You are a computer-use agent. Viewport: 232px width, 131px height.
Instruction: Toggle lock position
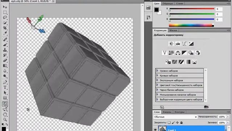pyautogui.click(x=177, y=123)
